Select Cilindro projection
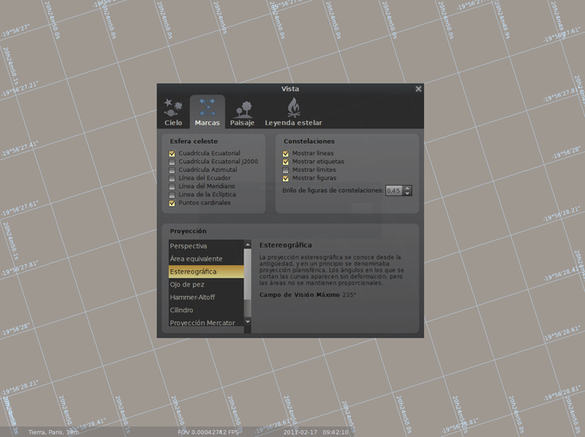Image resolution: width=585 pixels, height=437 pixels. (x=206, y=310)
